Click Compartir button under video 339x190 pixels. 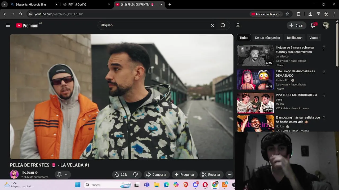pyautogui.click(x=156, y=175)
